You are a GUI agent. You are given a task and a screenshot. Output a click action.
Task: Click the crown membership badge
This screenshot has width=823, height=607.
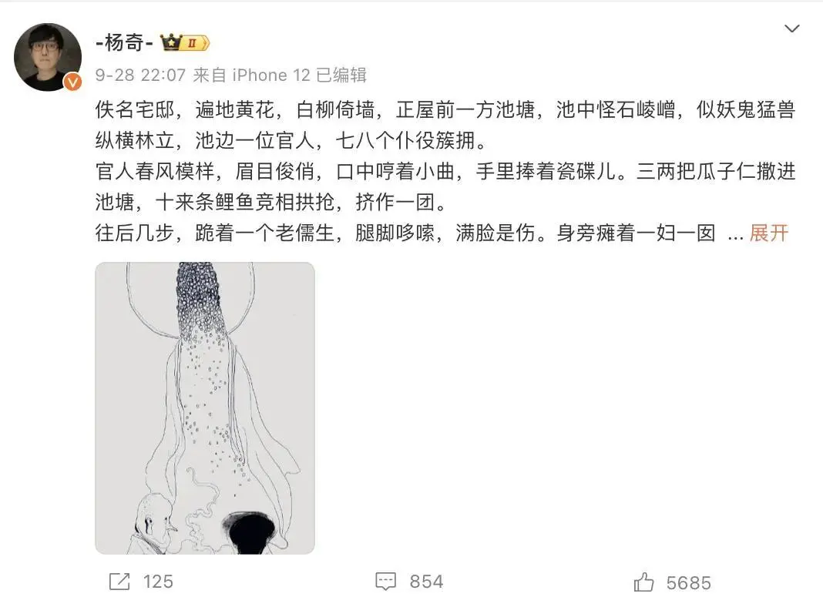[170, 42]
